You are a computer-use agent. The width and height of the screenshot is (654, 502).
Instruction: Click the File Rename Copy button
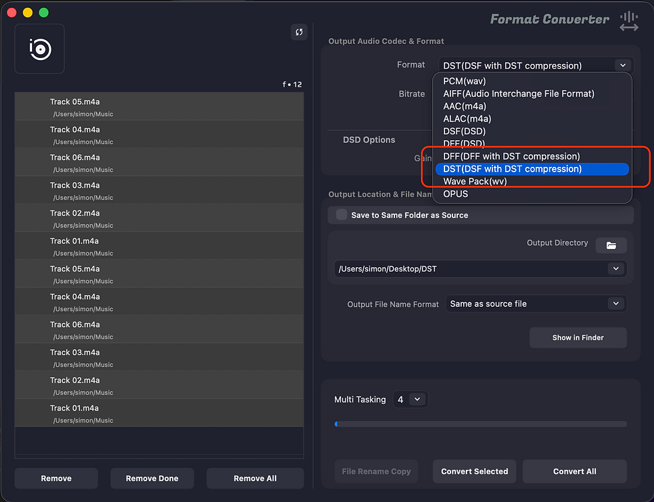[x=376, y=471]
